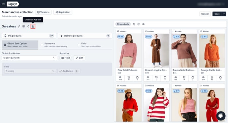The image size is (228, 123).
Task: Select the Field sort radio
Action: point(79,45)
